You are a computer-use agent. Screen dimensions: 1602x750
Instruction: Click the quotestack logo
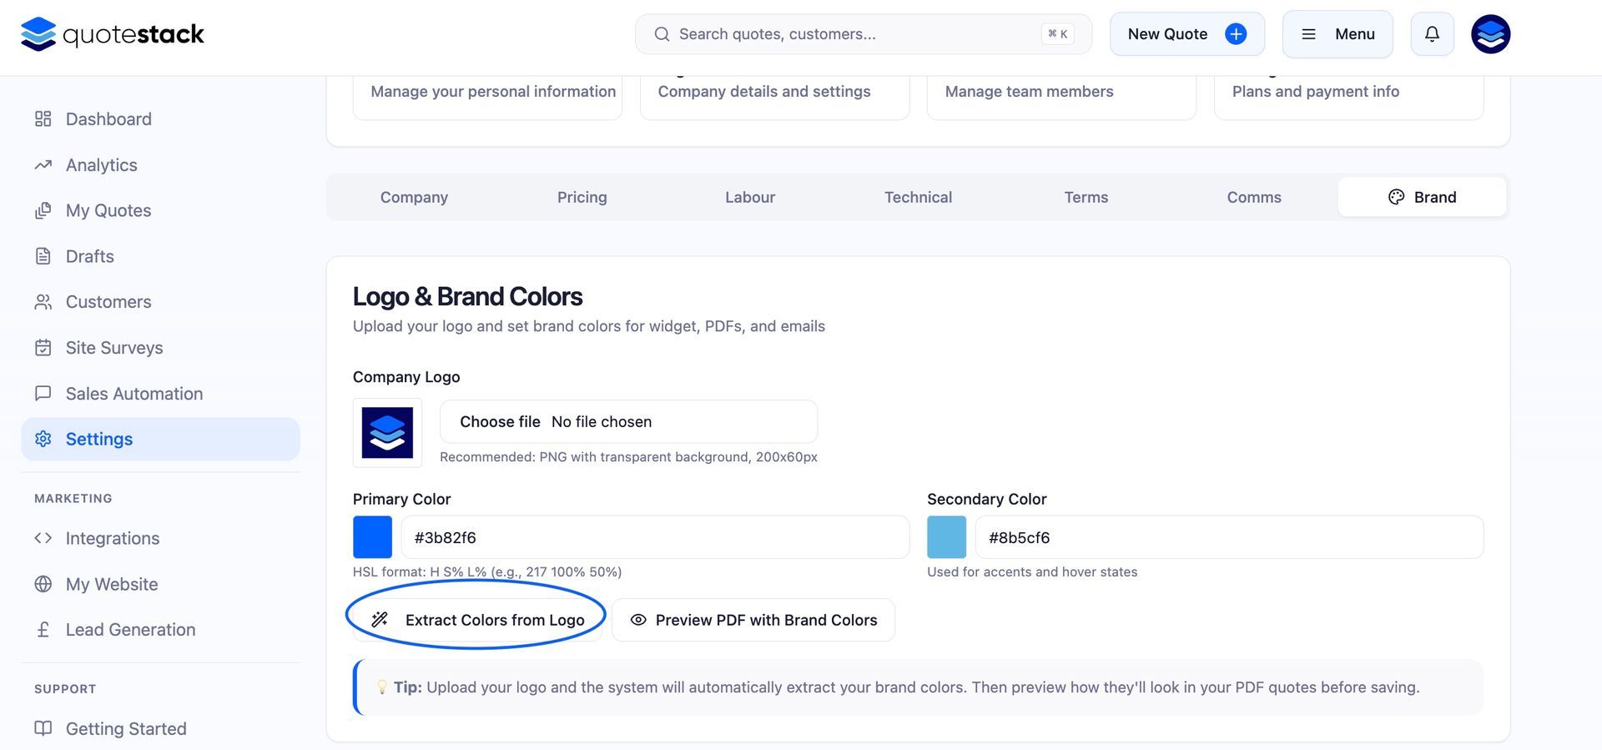pos(113,34)
